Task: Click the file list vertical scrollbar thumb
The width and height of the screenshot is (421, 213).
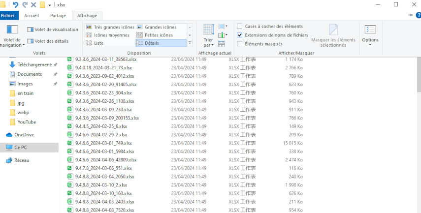Action: pos(419,75)
